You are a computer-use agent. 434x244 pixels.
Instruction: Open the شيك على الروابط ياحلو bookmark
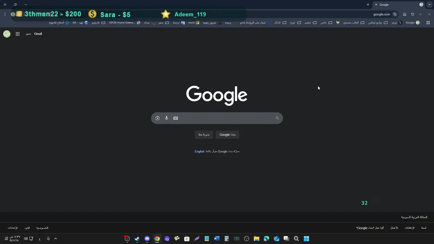pyautogui.click(x=255, y=23)
